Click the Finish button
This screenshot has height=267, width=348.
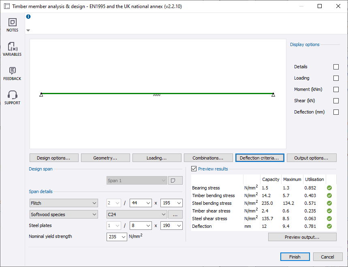(295, 256)
